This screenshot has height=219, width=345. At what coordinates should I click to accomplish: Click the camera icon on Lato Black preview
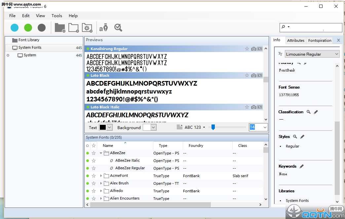point(253,75)
